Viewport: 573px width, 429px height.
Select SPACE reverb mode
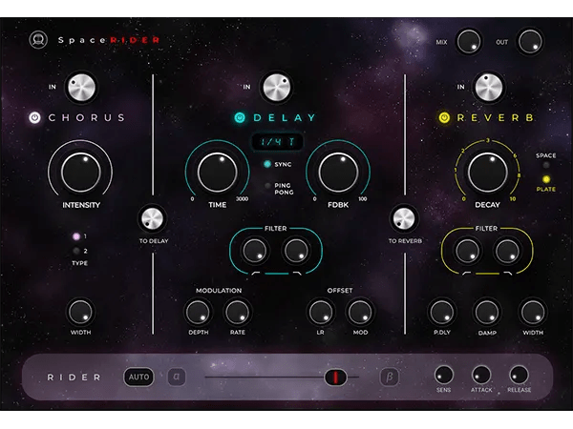(546, 165)
